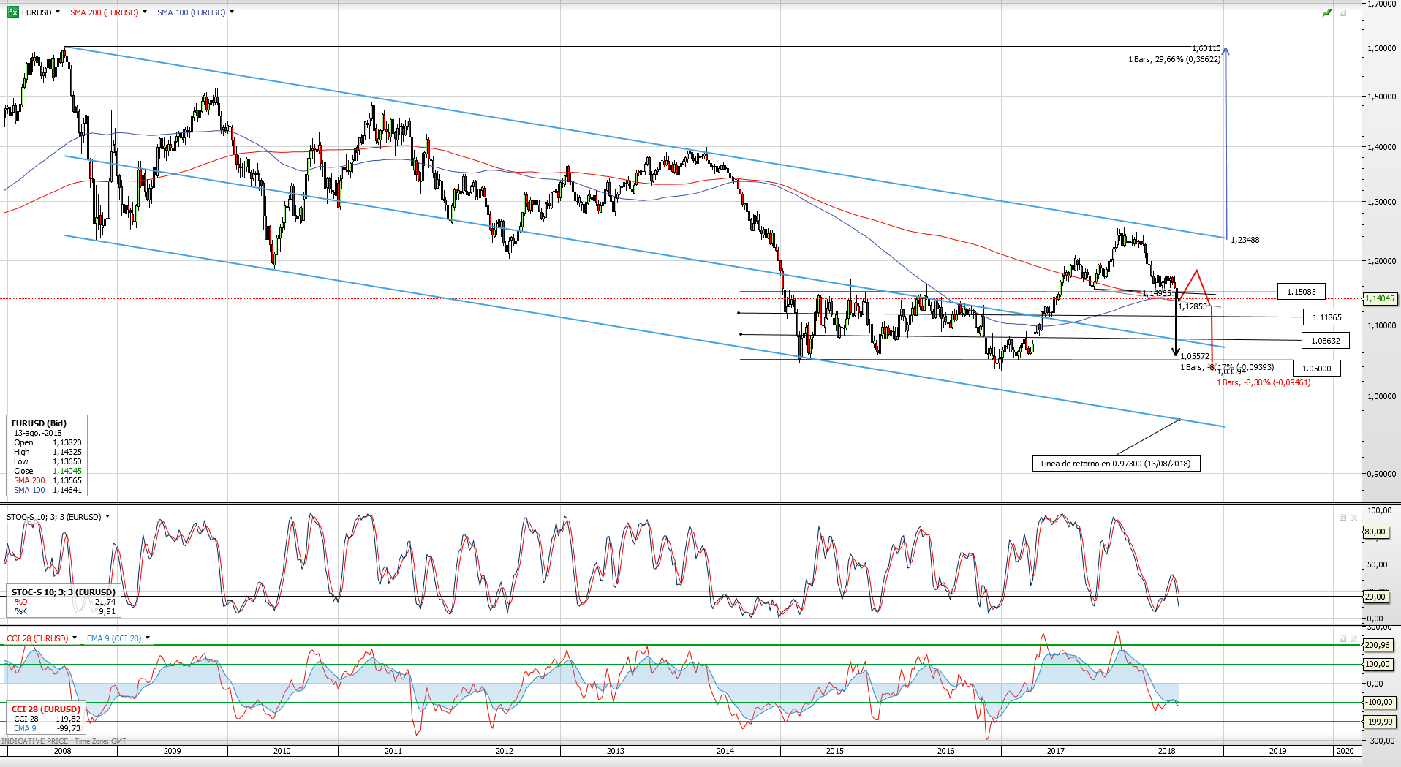Maximize the main EURUSD price panel

point(1343,13)
